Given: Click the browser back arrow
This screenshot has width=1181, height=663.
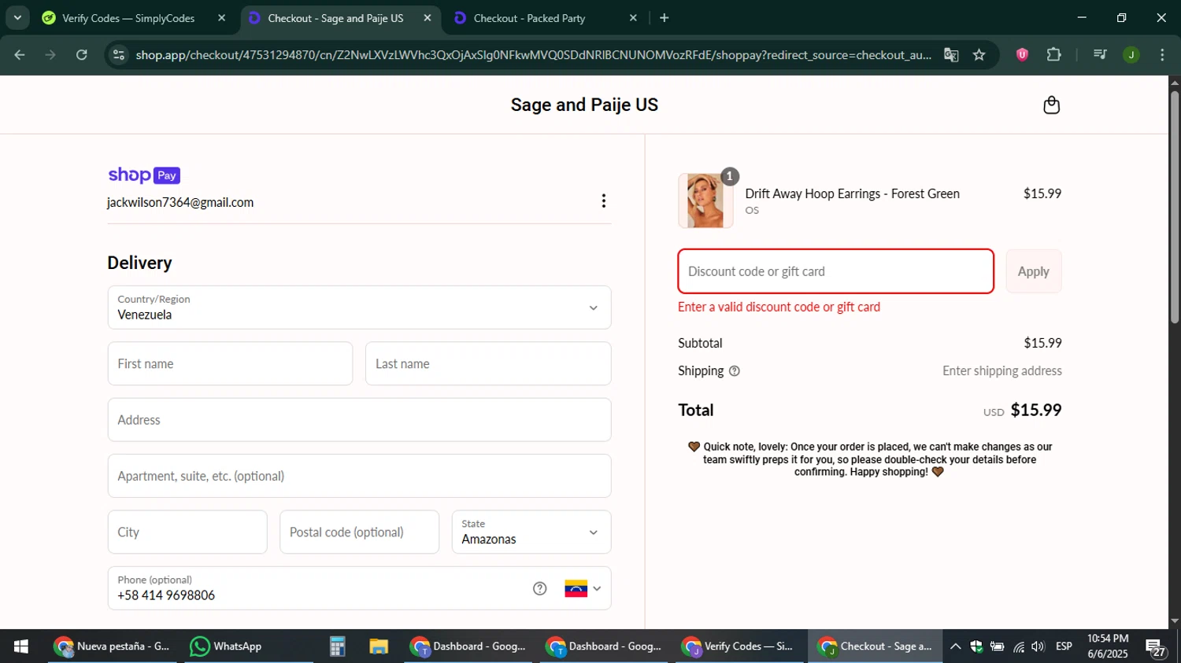Looking at the screenshot, I should [x=20, y=54].
